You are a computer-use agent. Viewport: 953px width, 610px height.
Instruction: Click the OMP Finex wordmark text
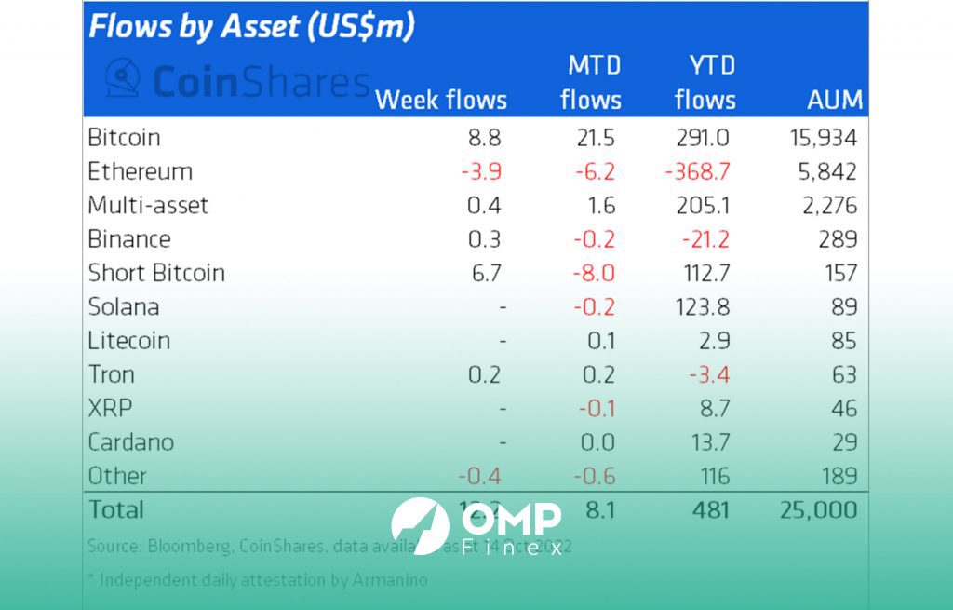point(511,530)
